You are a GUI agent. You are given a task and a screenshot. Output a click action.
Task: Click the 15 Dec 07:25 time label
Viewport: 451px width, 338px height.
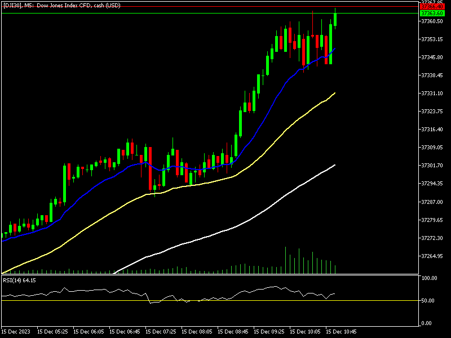coord(162,331)
